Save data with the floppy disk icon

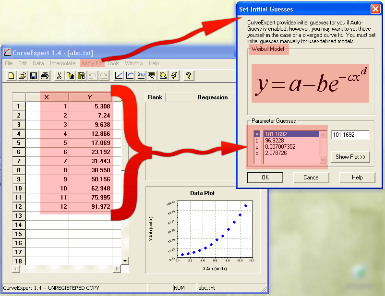34,75
